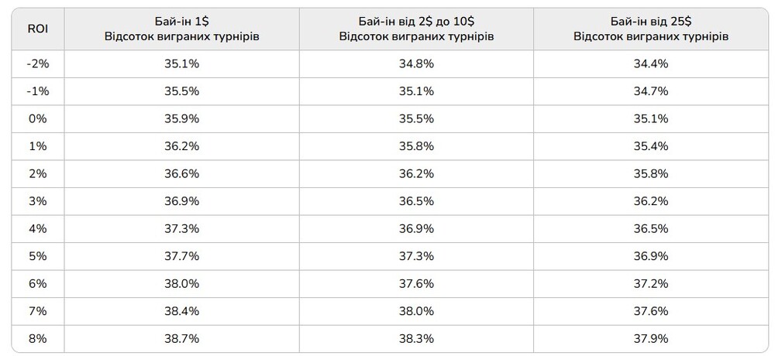Select the 37.2% cell in the 6% row

pyautogui.click(x=651, y=284)
